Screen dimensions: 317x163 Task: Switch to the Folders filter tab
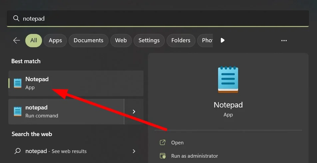tap(181, 40)
